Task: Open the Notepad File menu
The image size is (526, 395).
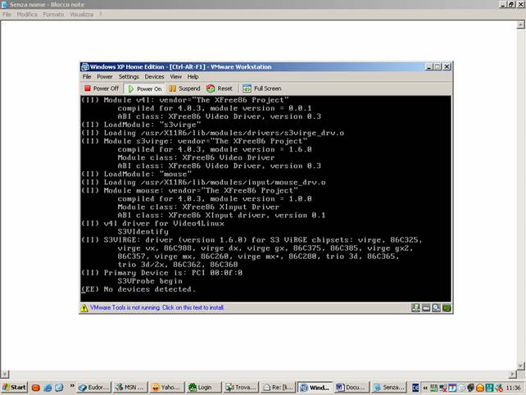Action: 7,15
